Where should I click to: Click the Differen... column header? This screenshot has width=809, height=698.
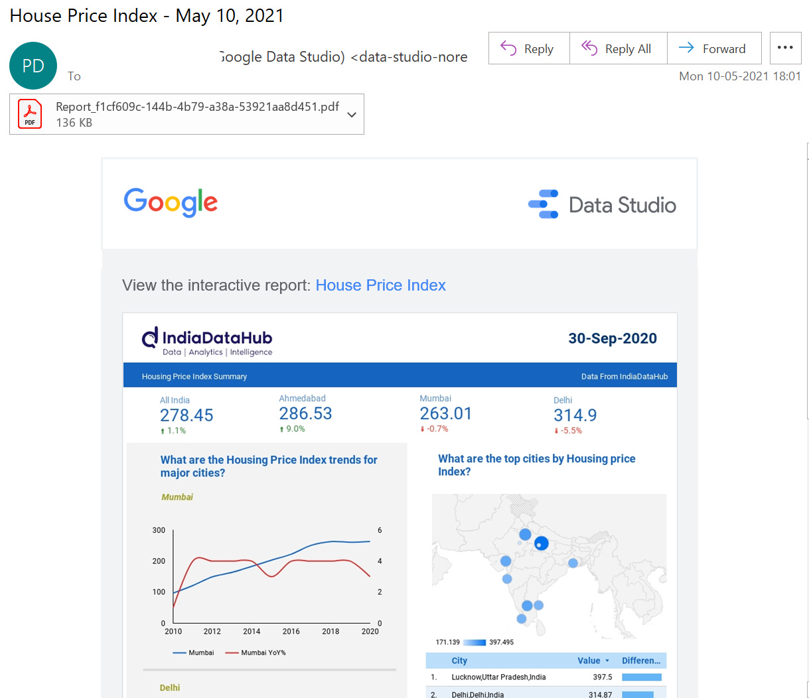[641, 661]
